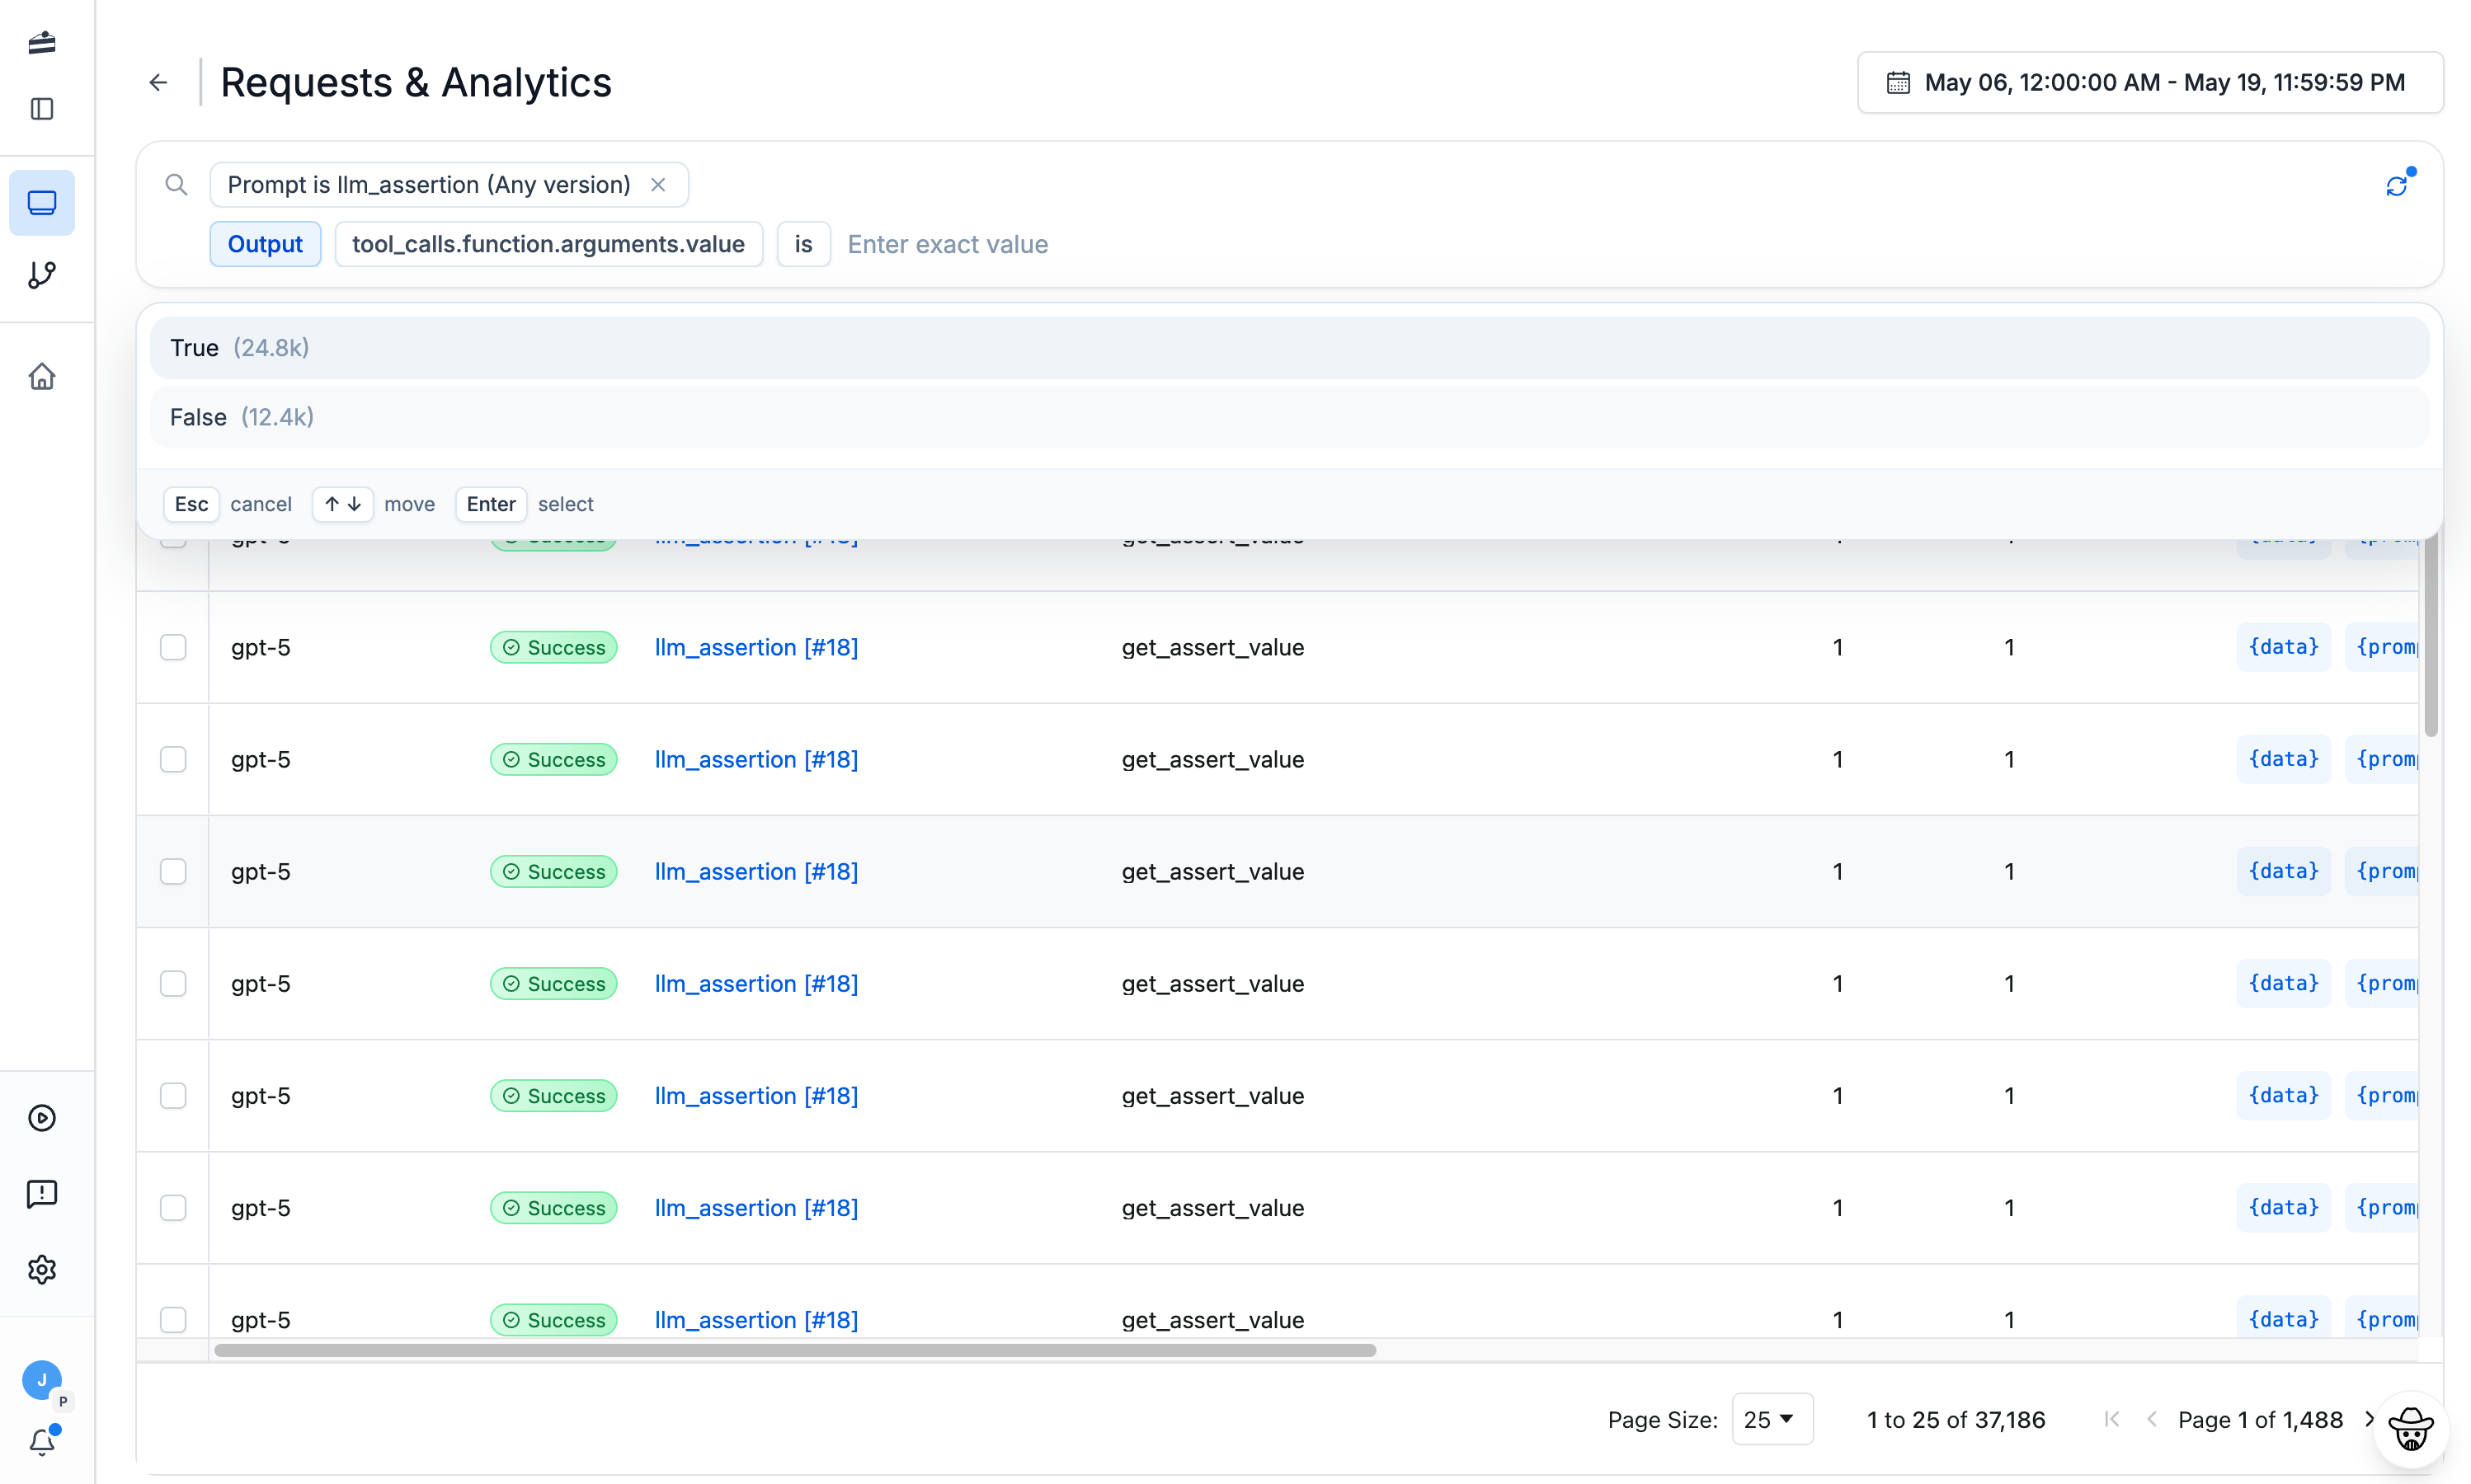Check the sixth gpt-5 row checkbox
Screen dimensions: 2471x1484
coord(173,1207)
